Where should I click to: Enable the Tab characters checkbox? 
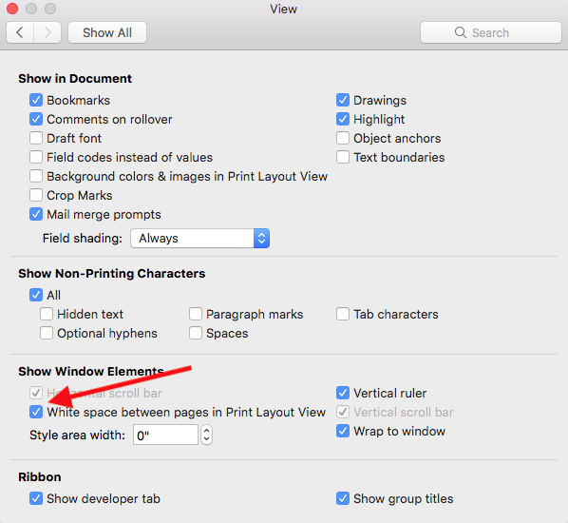[343, 314]
